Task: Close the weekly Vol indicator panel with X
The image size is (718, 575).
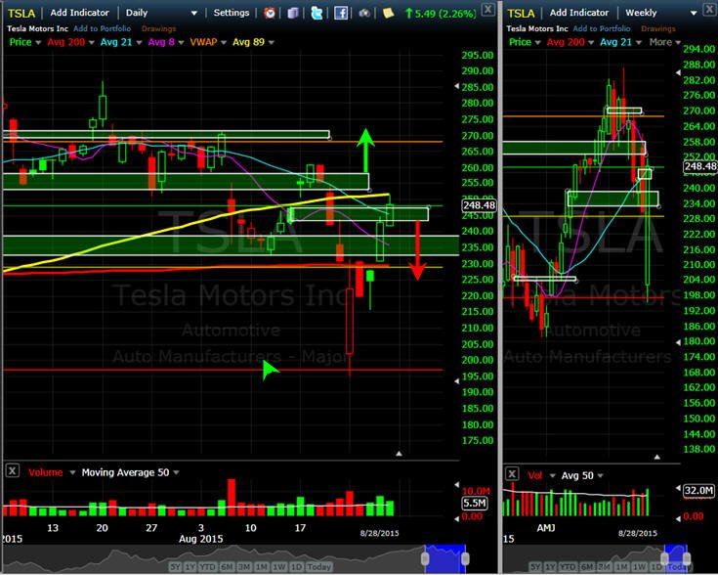Action: [x=512, y=473]
